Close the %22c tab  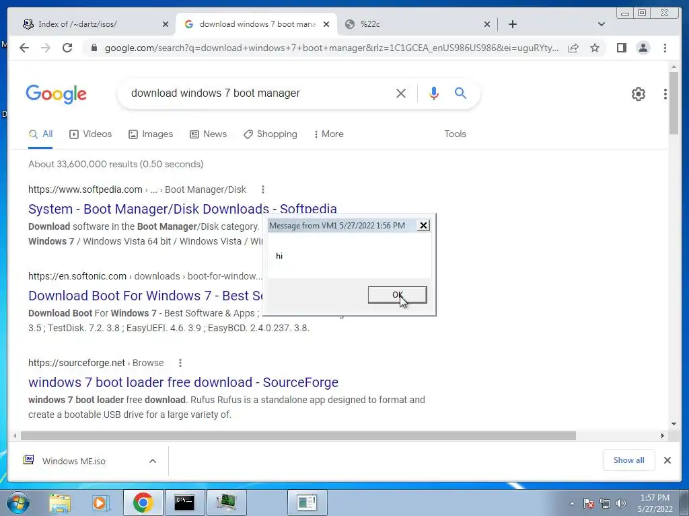(x=487, y=24)
